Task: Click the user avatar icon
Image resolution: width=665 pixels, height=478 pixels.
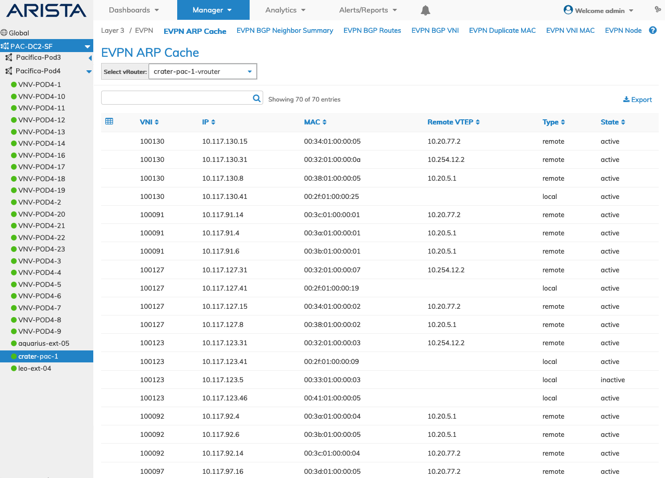Action: (x=568, y=10)
